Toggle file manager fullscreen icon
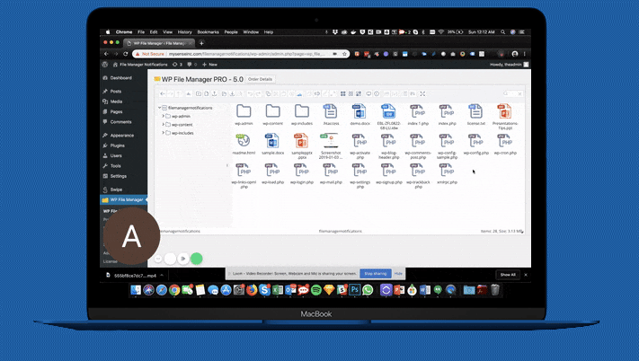This screenshot has width=639, height=361. coord(422,93)
